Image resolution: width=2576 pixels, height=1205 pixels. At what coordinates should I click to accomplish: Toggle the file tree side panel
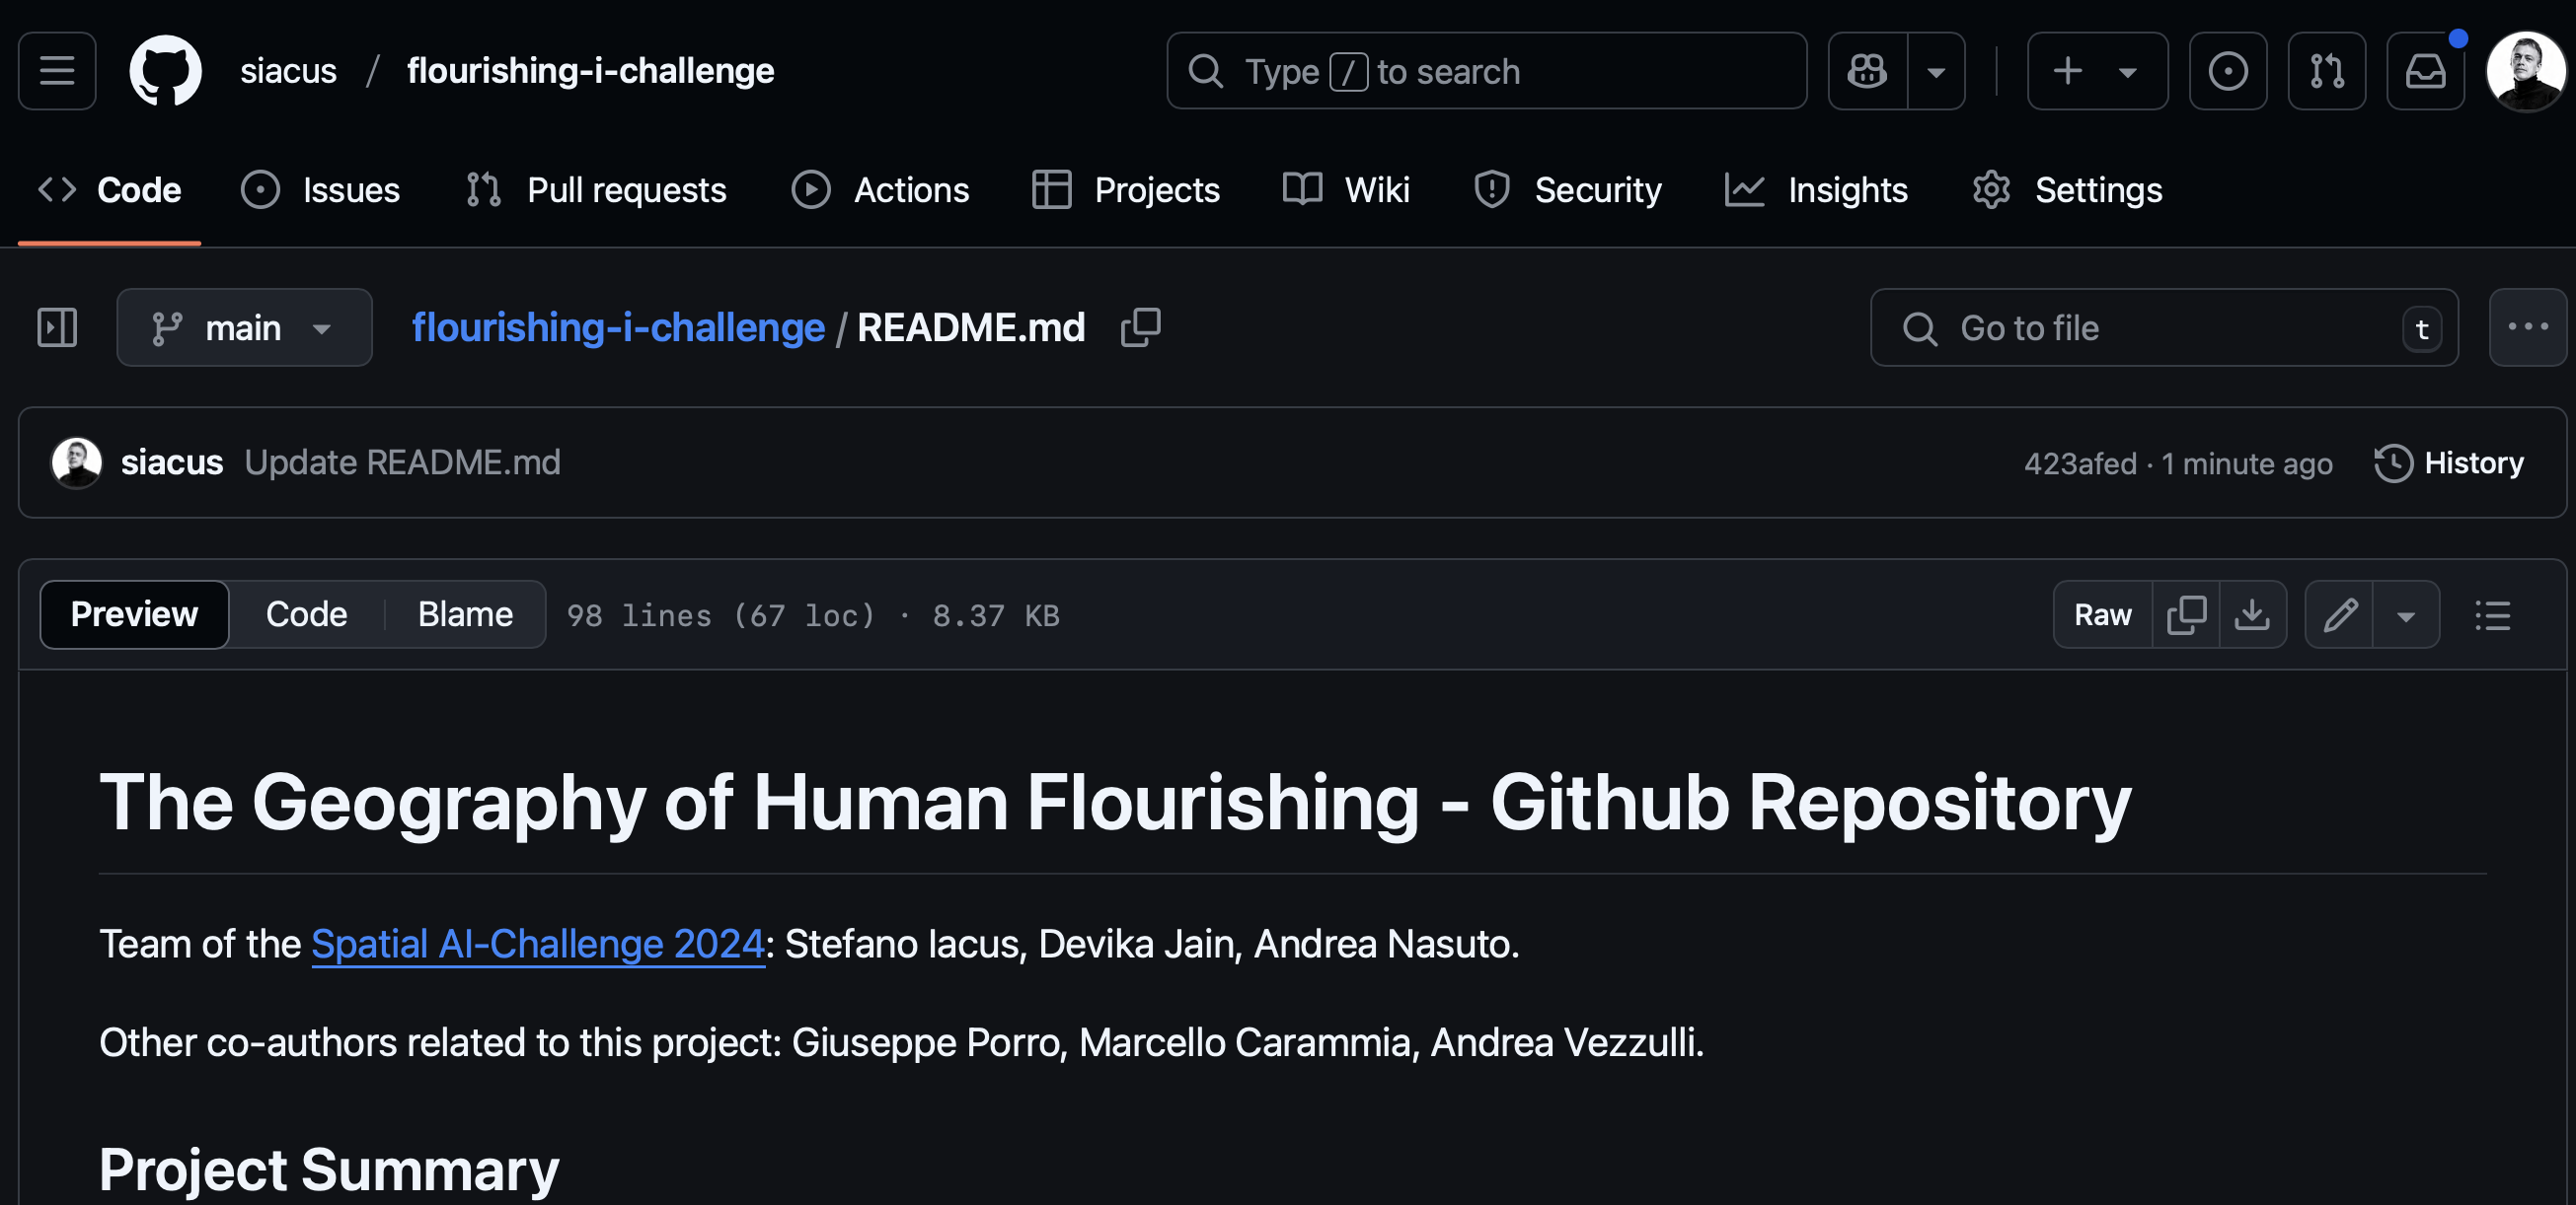pos(57,327)
